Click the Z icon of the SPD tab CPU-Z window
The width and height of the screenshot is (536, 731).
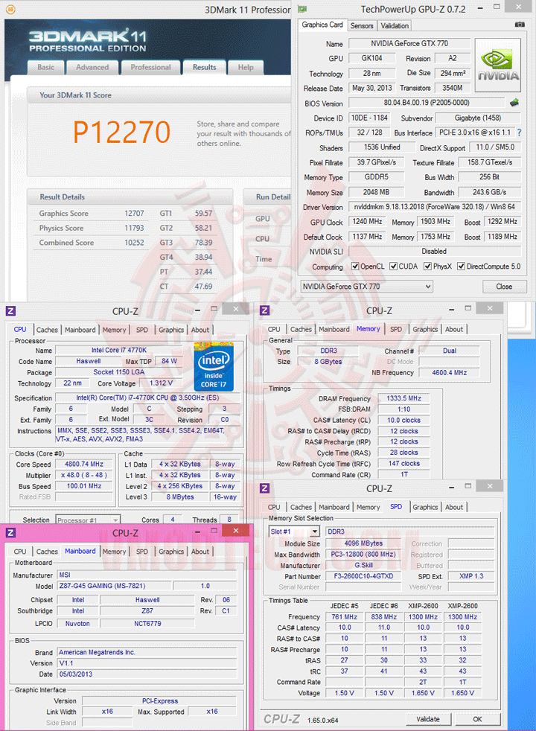point(265,488)
